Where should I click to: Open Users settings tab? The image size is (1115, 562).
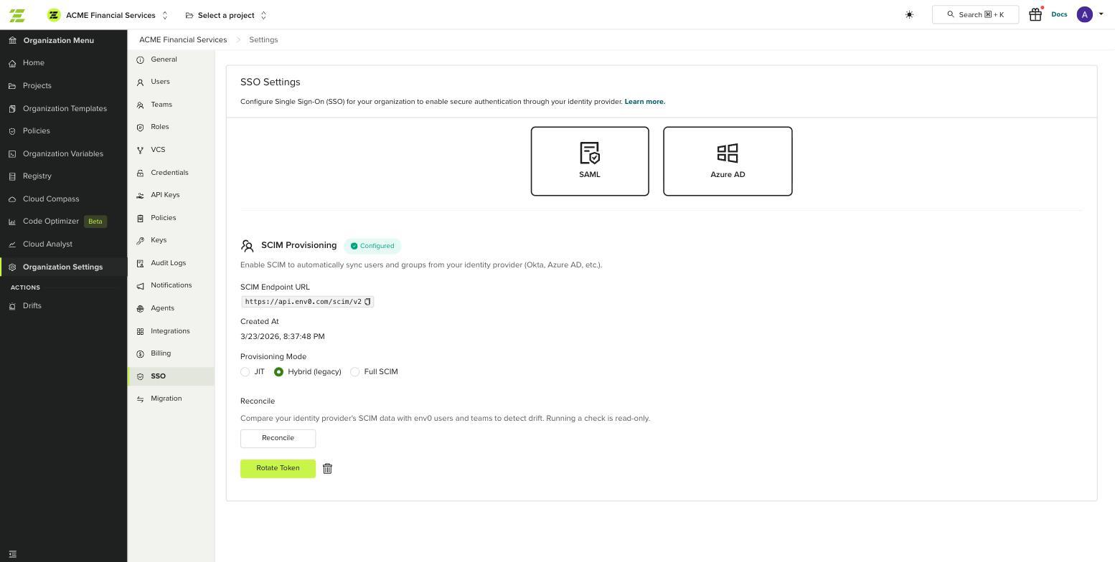click(x=171, y=82)
